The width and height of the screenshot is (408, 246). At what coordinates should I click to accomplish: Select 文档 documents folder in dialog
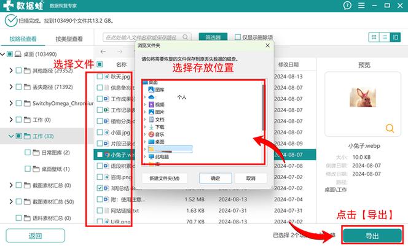tap(157, 120)
